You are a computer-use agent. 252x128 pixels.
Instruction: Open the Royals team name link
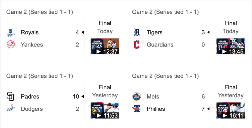pyautogui.click(x=30, y=32)
